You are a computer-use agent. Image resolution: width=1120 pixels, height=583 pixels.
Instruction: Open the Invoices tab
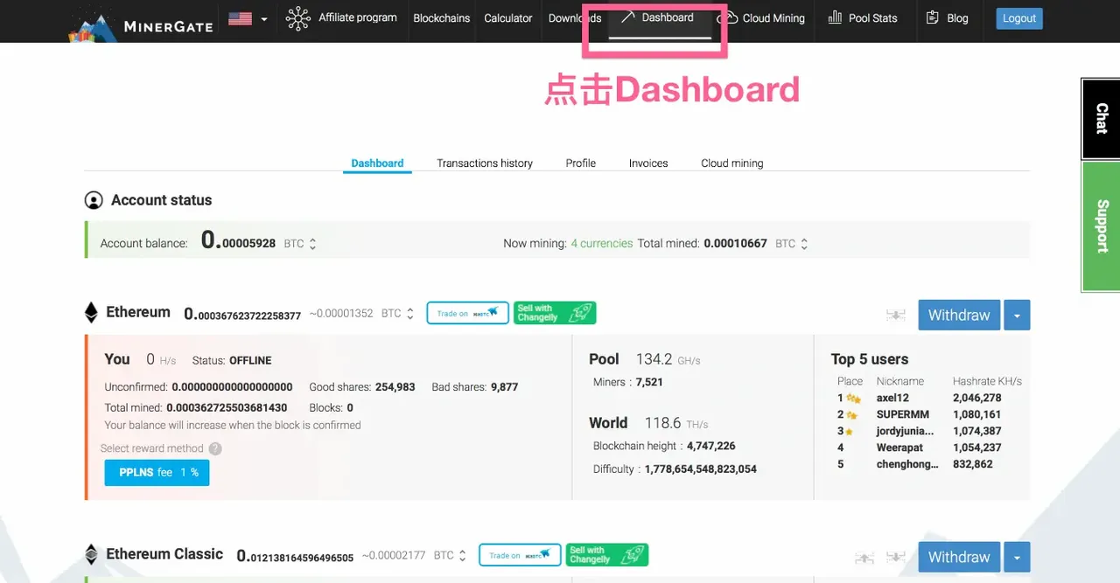tap(648, 163)
